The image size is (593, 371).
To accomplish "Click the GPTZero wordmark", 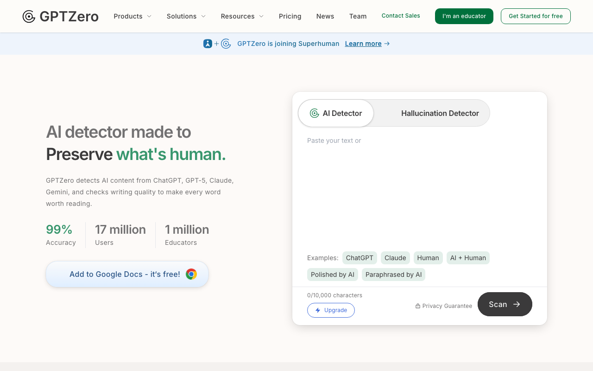I will pos(69,17).
